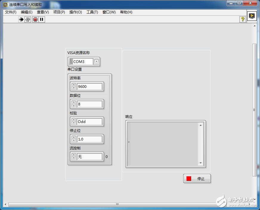Viewport: 260px width, 210px height.
Task: Open the 工具(T) menu
Action: [x=92, y=12]
